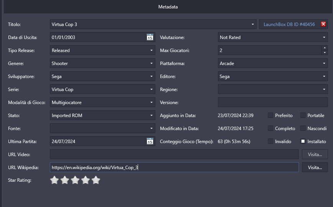
Task: Open the Regione dropdown
Action: pyautogui.click(x=324, y=90)
